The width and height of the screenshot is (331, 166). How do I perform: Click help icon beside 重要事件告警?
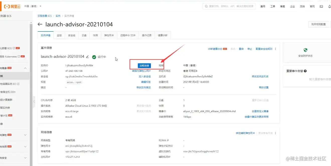click(x=305, y=71)
